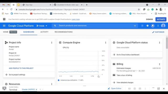Open Google Cloud Platform status card menu
168x94 pixels.
click(160, 43)
